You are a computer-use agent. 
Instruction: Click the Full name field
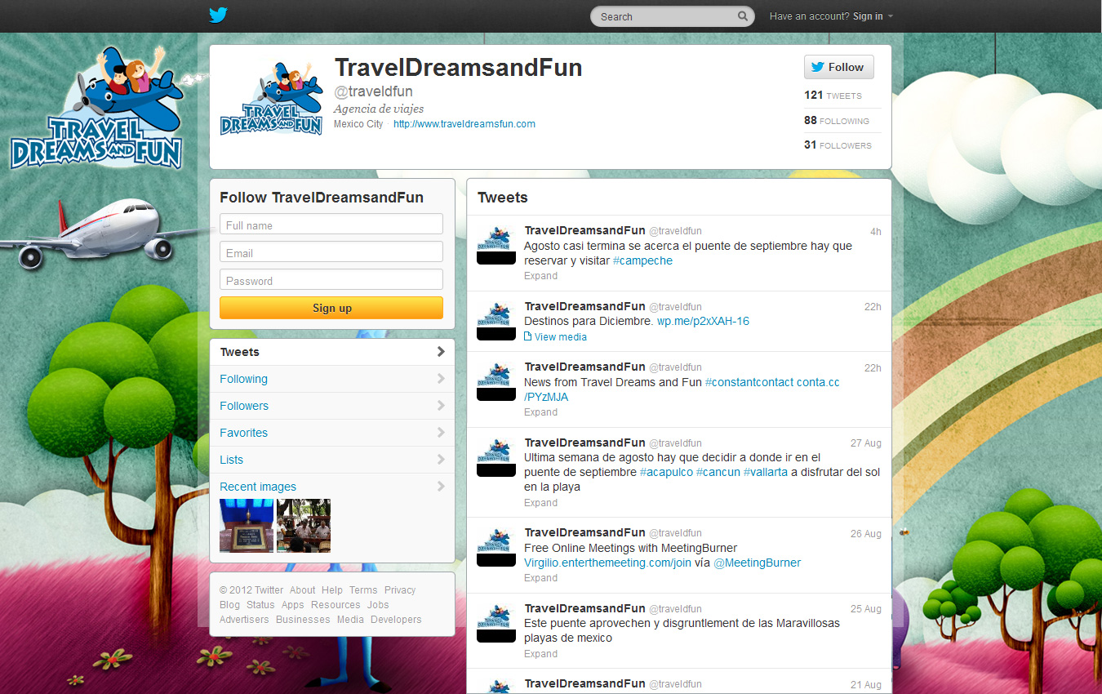[x=331, y=225]
